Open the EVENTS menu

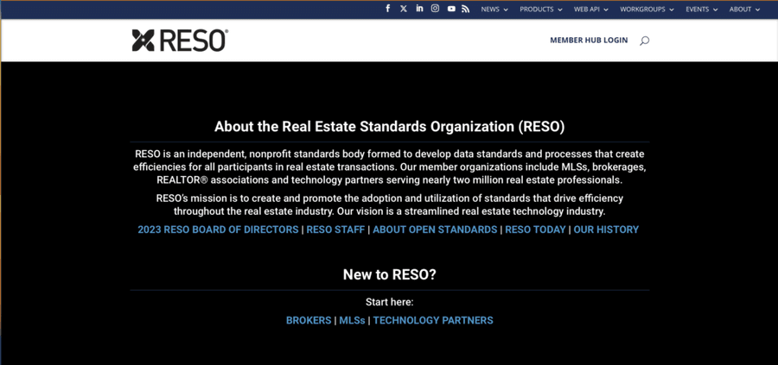(701, 9)
